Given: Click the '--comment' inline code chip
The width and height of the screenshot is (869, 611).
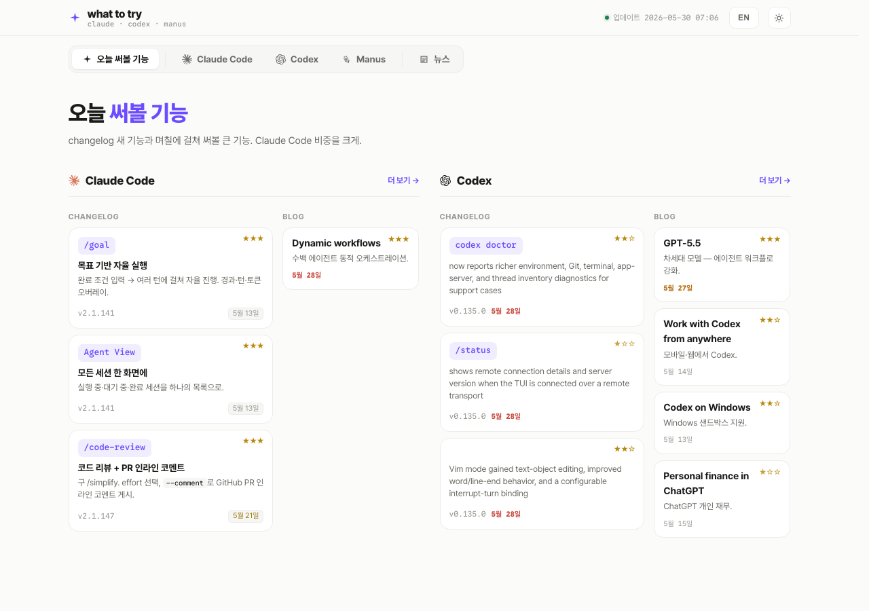Looking at the screenshot, I should tap(184, 483).
